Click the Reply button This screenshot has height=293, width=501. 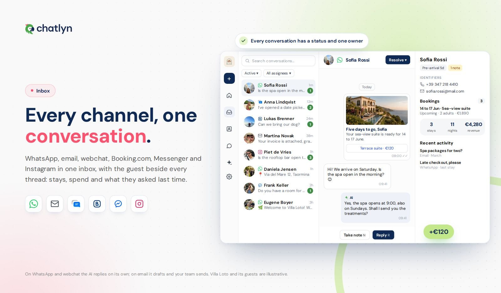pyautogui.click(x=383, y=235)
